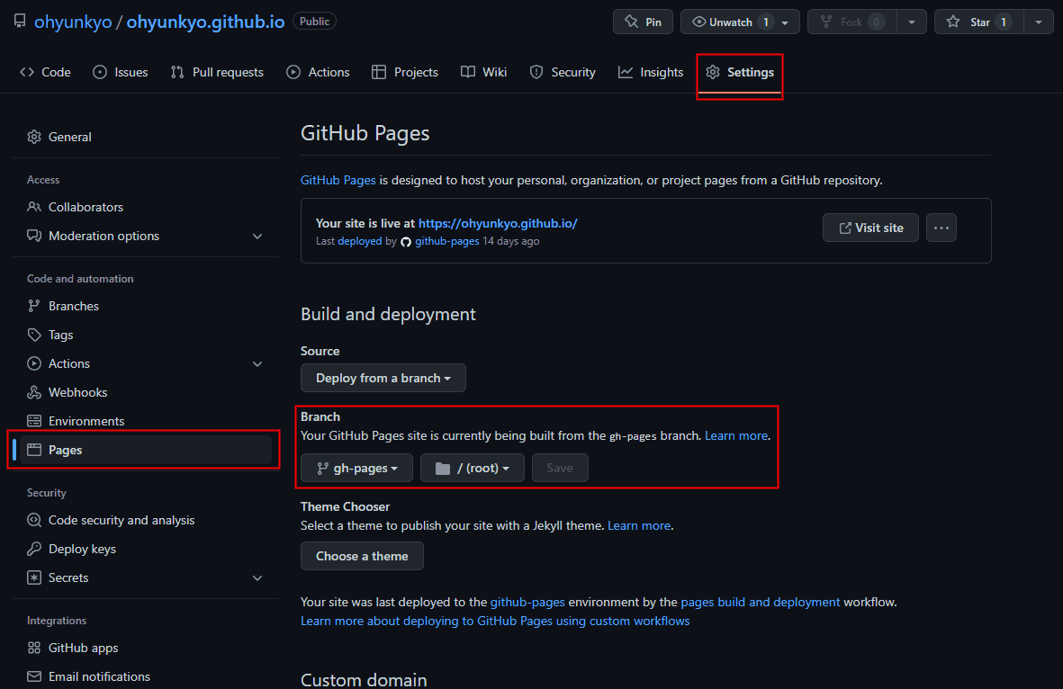Click the Environments sidebar server icon
This screenshot has height=689, width=1063.
34,421
